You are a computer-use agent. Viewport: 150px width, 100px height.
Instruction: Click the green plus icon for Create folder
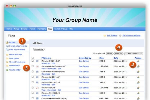click(x=7, y=70)
